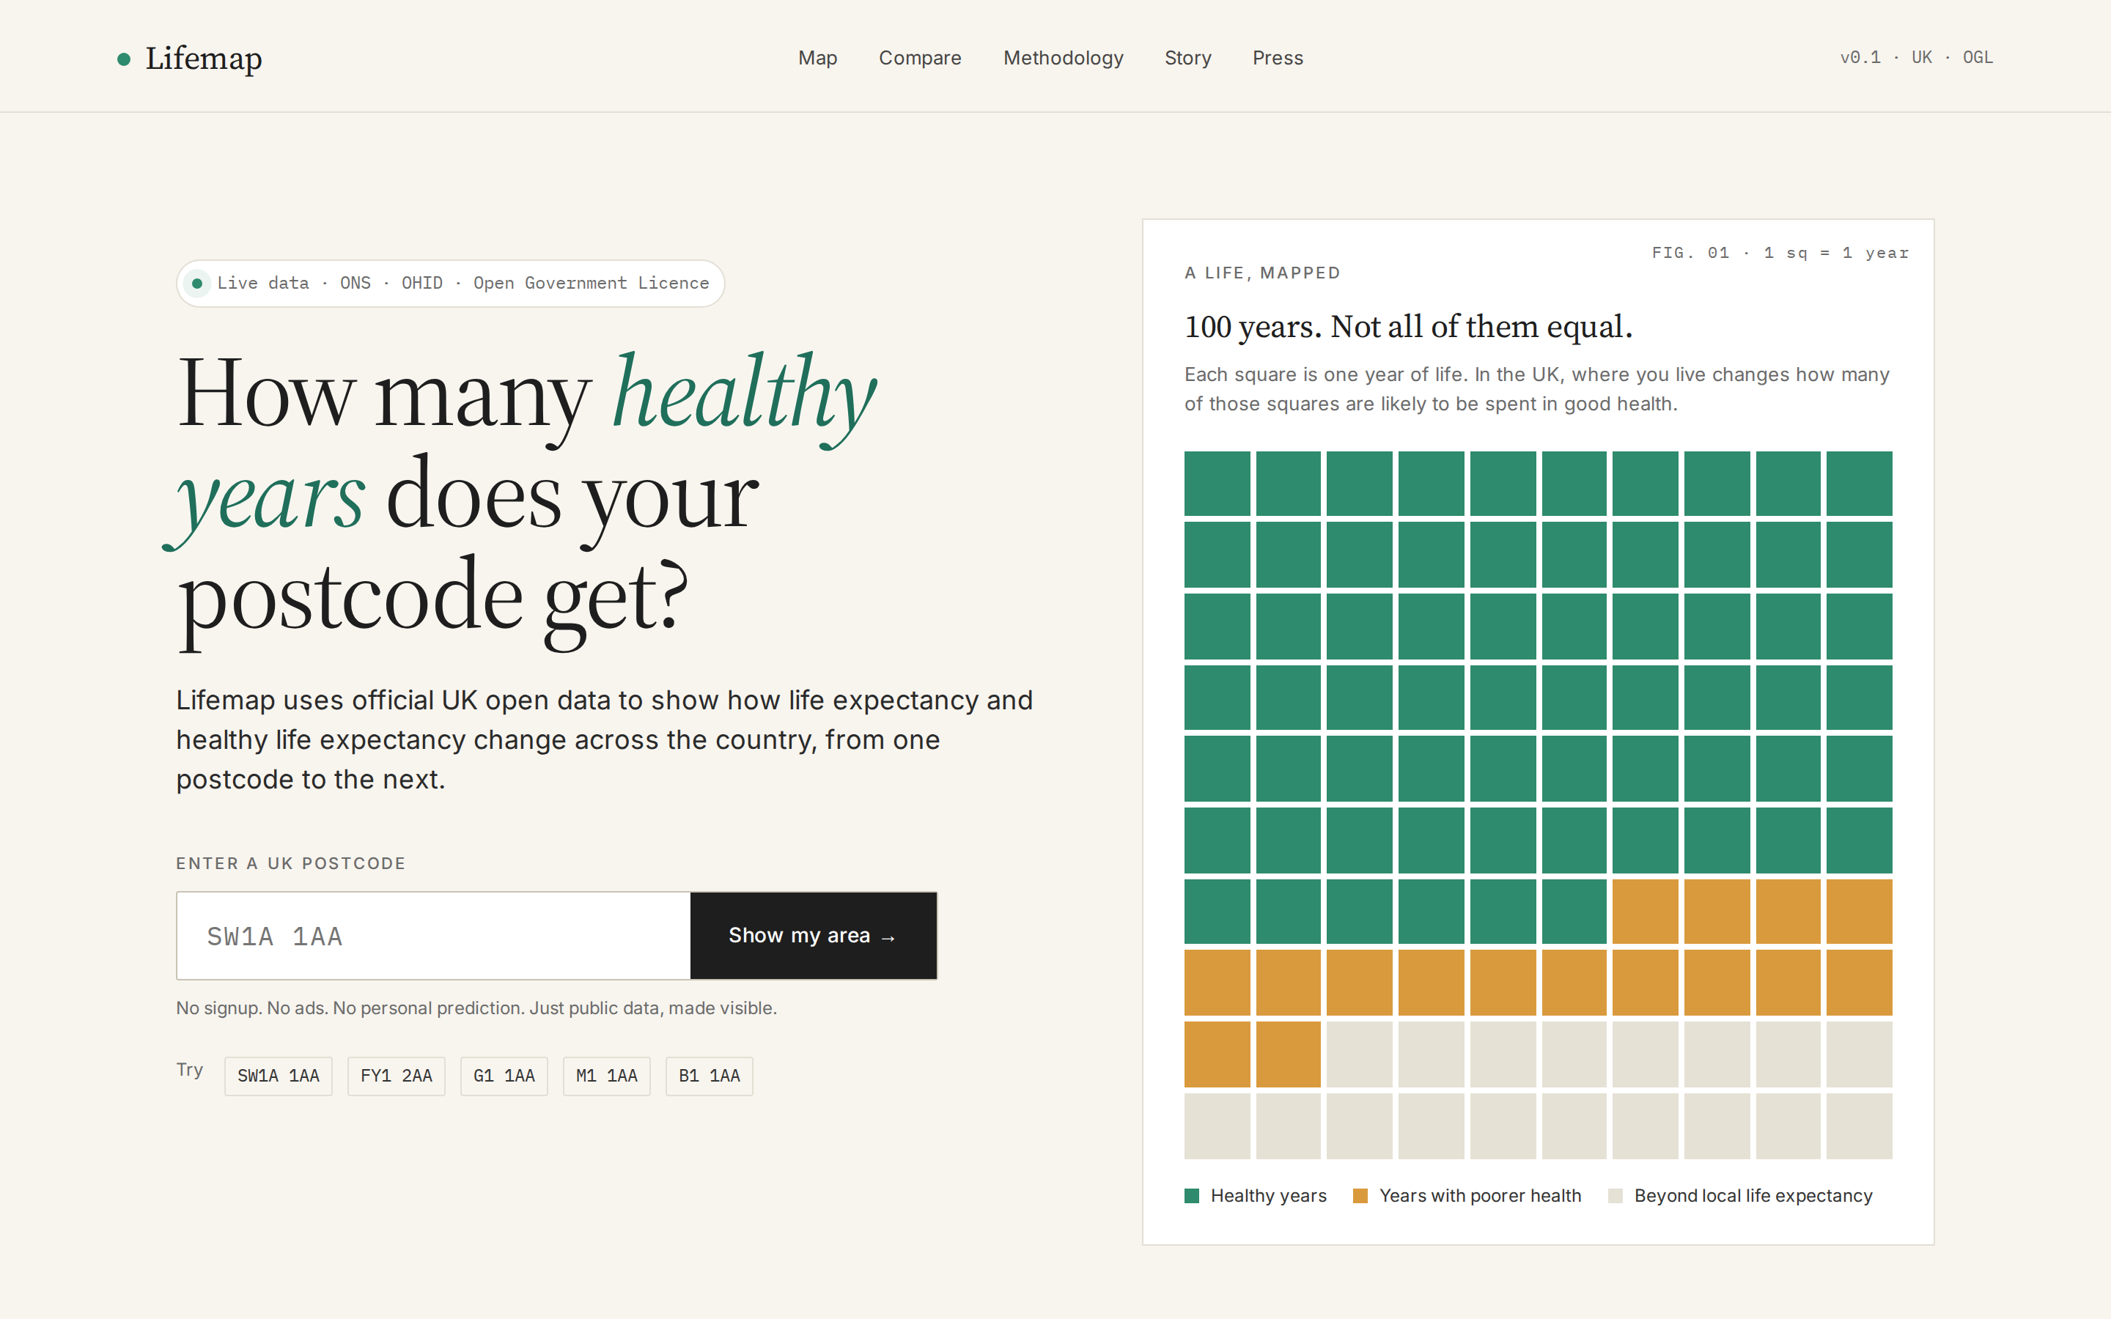Open the Map page
This screenshot has width=2111, height=1319.
[817, 58]
